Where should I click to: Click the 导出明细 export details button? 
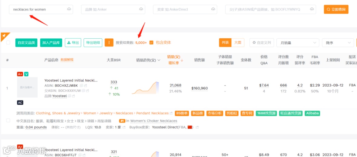[x=93, y=43]
